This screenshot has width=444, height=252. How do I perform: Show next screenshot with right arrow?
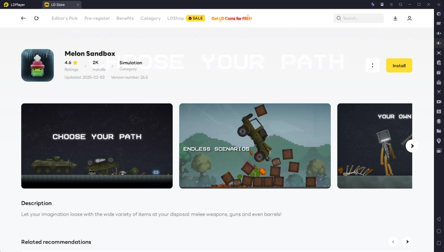[x=412, y=146]
